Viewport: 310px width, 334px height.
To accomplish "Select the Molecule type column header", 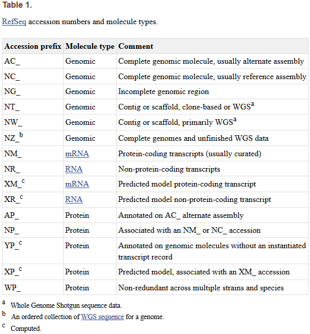I will [90, 46].
